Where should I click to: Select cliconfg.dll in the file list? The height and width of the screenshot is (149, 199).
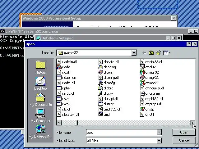point(109,78)
